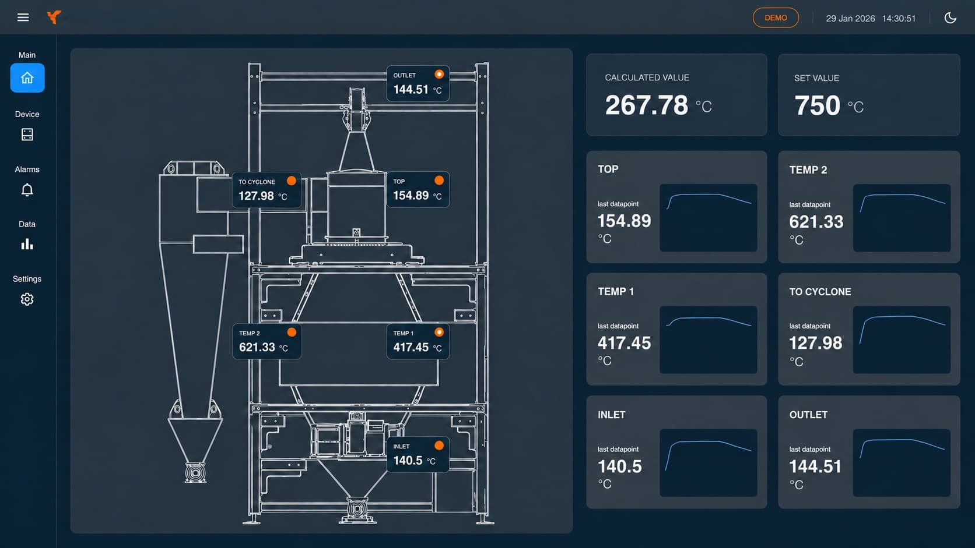
Task: Click orange indicator on TEMP 1 diagram tag
Action: point(439,333)
